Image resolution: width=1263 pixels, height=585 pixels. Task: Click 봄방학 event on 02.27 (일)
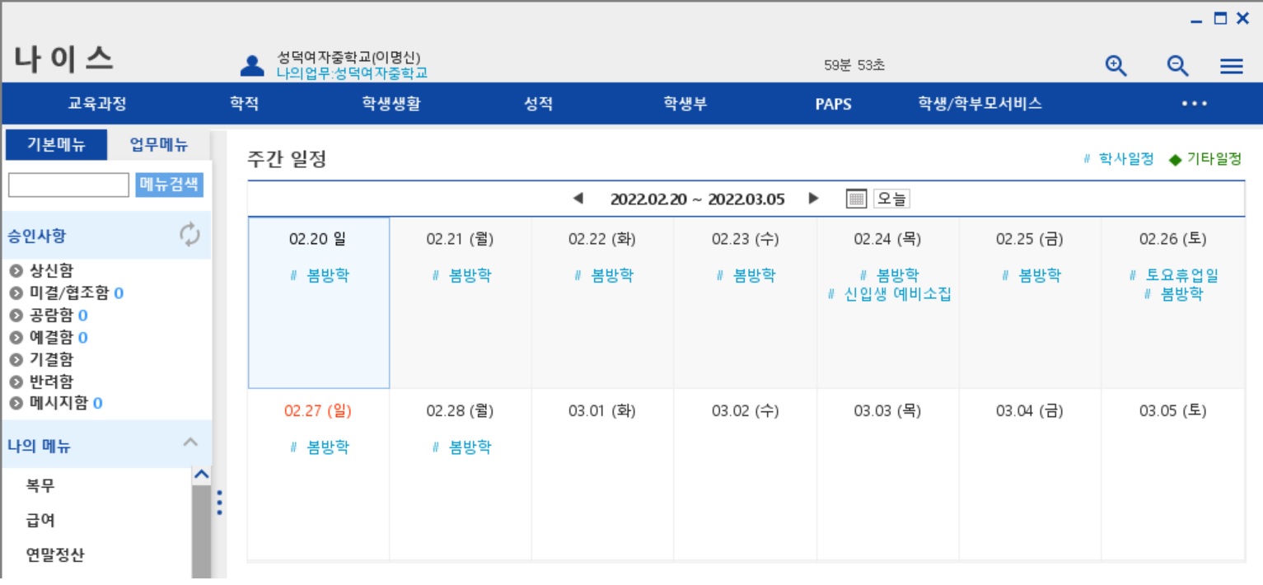[328, 447]
